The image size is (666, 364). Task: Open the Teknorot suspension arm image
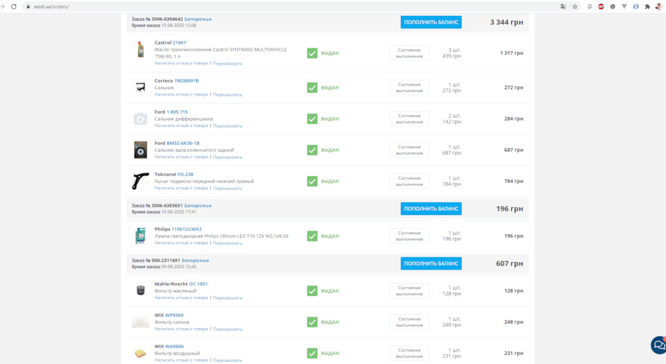tap(141, 181)
